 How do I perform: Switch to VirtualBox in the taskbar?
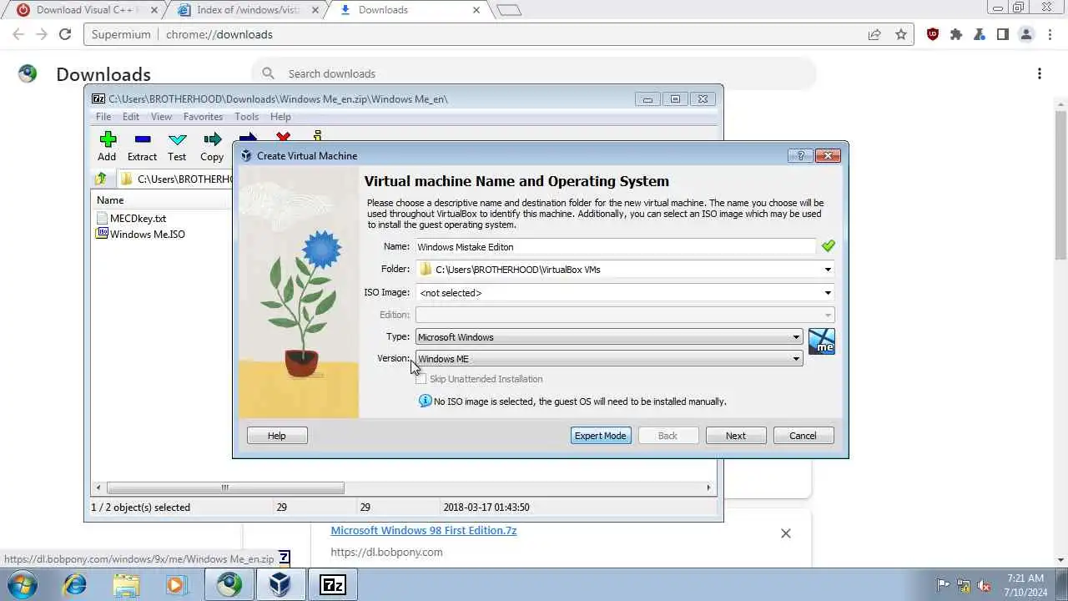pos(280,584)
